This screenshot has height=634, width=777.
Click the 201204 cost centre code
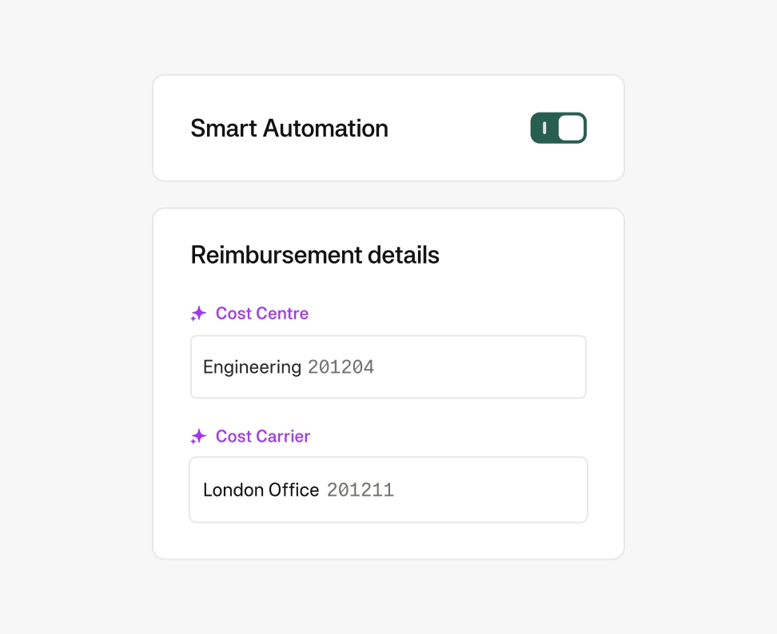(341, 367)
